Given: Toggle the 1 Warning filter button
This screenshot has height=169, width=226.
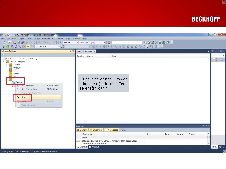Looking at the screenshot, I should (96, 130).
